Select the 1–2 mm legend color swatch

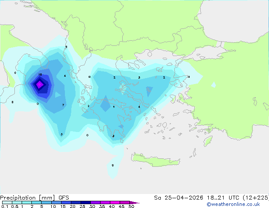click(x=27, y=202)
